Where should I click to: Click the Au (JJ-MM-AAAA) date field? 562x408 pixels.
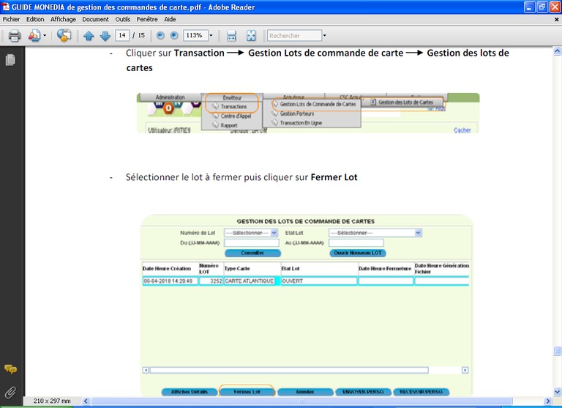(356, 243)
